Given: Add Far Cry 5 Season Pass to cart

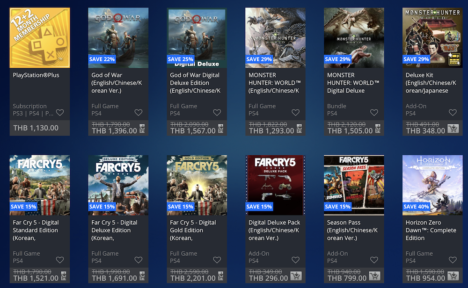Looking at the screenshot, I should tap(374, 276).
